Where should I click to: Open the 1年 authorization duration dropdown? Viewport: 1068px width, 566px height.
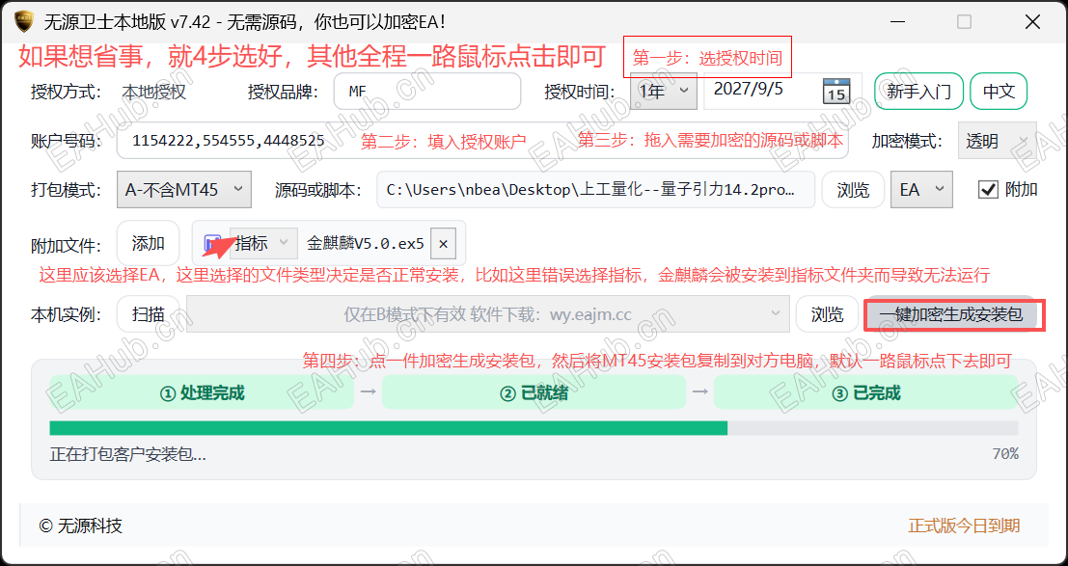coord(664,92)
